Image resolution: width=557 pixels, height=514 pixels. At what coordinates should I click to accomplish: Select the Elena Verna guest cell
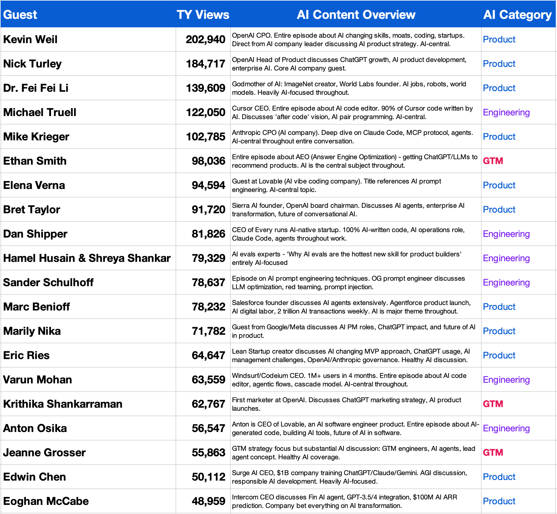click(x=88, y=185)
